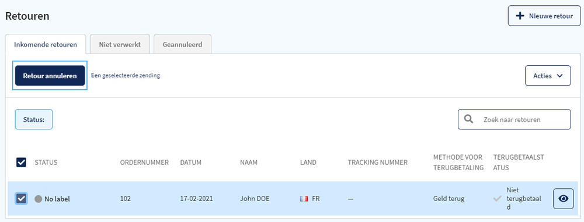Image resolution: width=584 pixels, height=222 pixels.
Task: Click the magnifier icon in the search box
Action: (469, 119)
